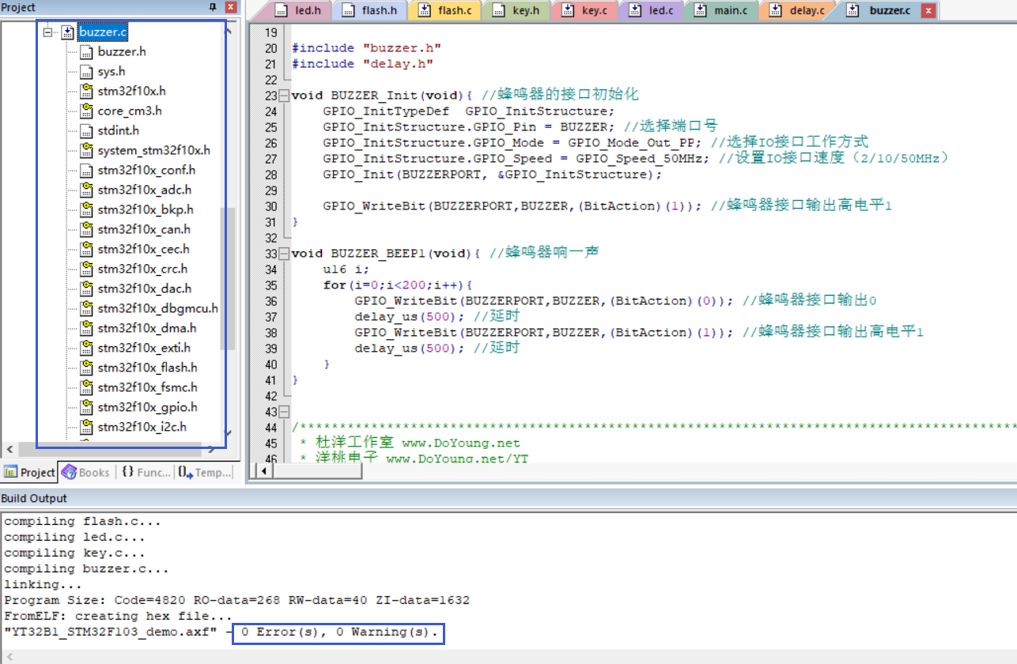Screen dimensions: 1017x664
Task: Click the file icon beside sys.h
Action: 85,72
